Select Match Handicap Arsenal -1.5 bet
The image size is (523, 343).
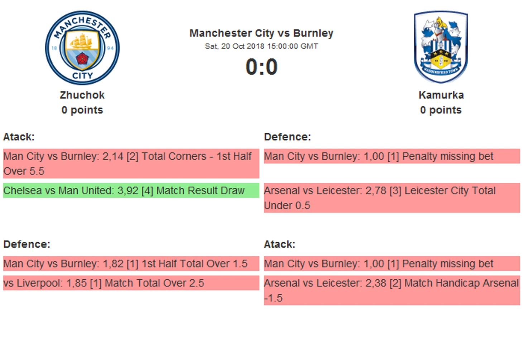[x=392, y=290]
